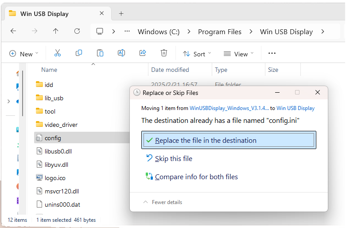Choose Replace the file in the destination
Viewport: 346px width, 228px height.
206,141
